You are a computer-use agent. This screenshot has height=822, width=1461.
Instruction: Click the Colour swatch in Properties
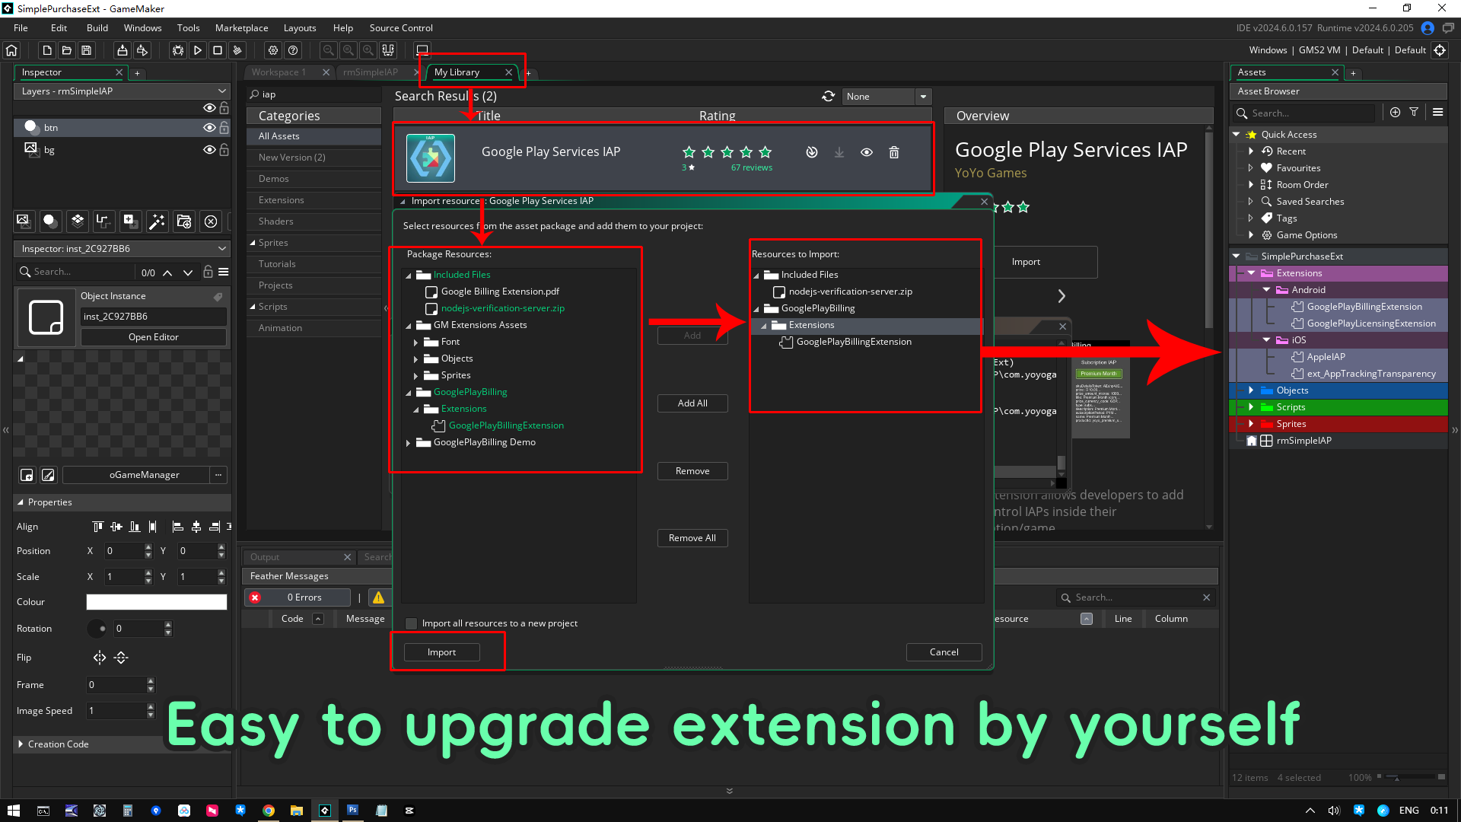point(156,602)
